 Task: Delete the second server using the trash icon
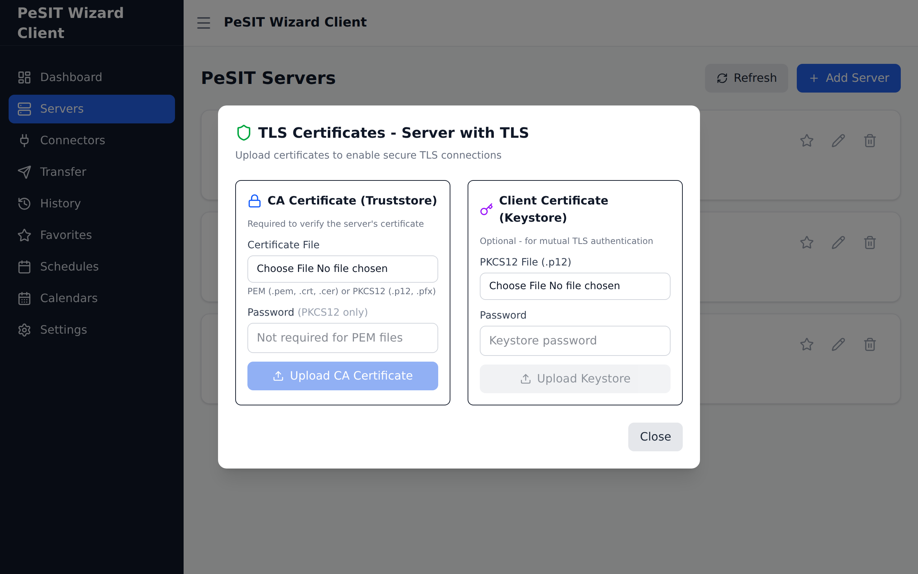point(870,242)
